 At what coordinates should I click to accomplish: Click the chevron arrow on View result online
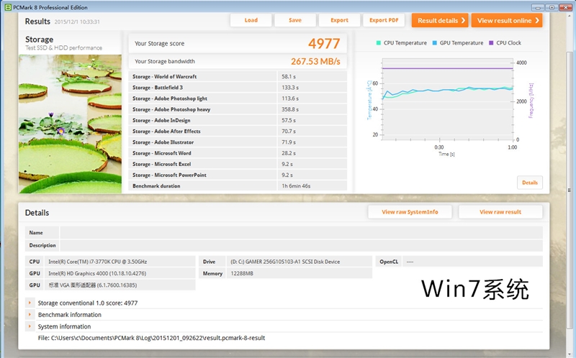[x=537, y=20]
